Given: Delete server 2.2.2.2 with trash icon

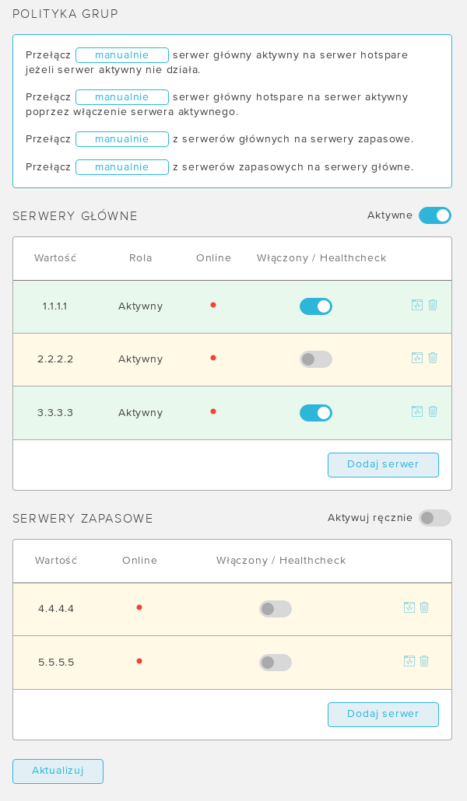Looking at the screenshot, I should click(433, 358).
